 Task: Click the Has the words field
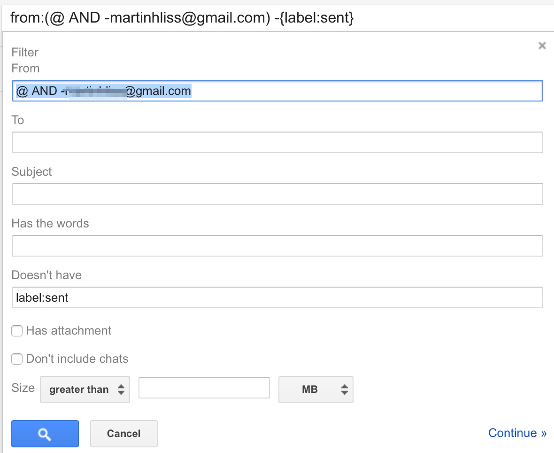[277, 246]
